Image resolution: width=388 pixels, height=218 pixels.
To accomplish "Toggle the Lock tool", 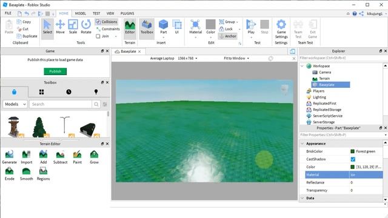I will tap(226, 29).
